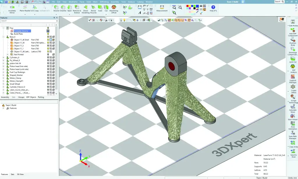Switch to the 3DP Objects tab
This screenshot has height=179, width=298.
click(x=31, y=97)
